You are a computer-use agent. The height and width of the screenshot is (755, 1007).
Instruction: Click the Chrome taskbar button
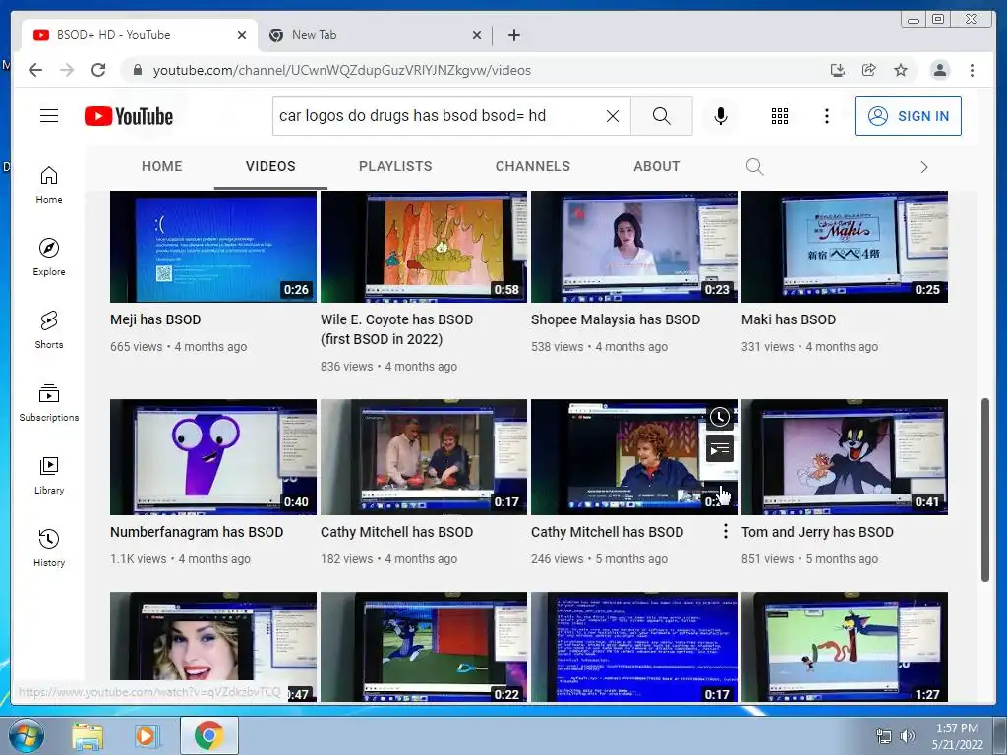(209, 735)
